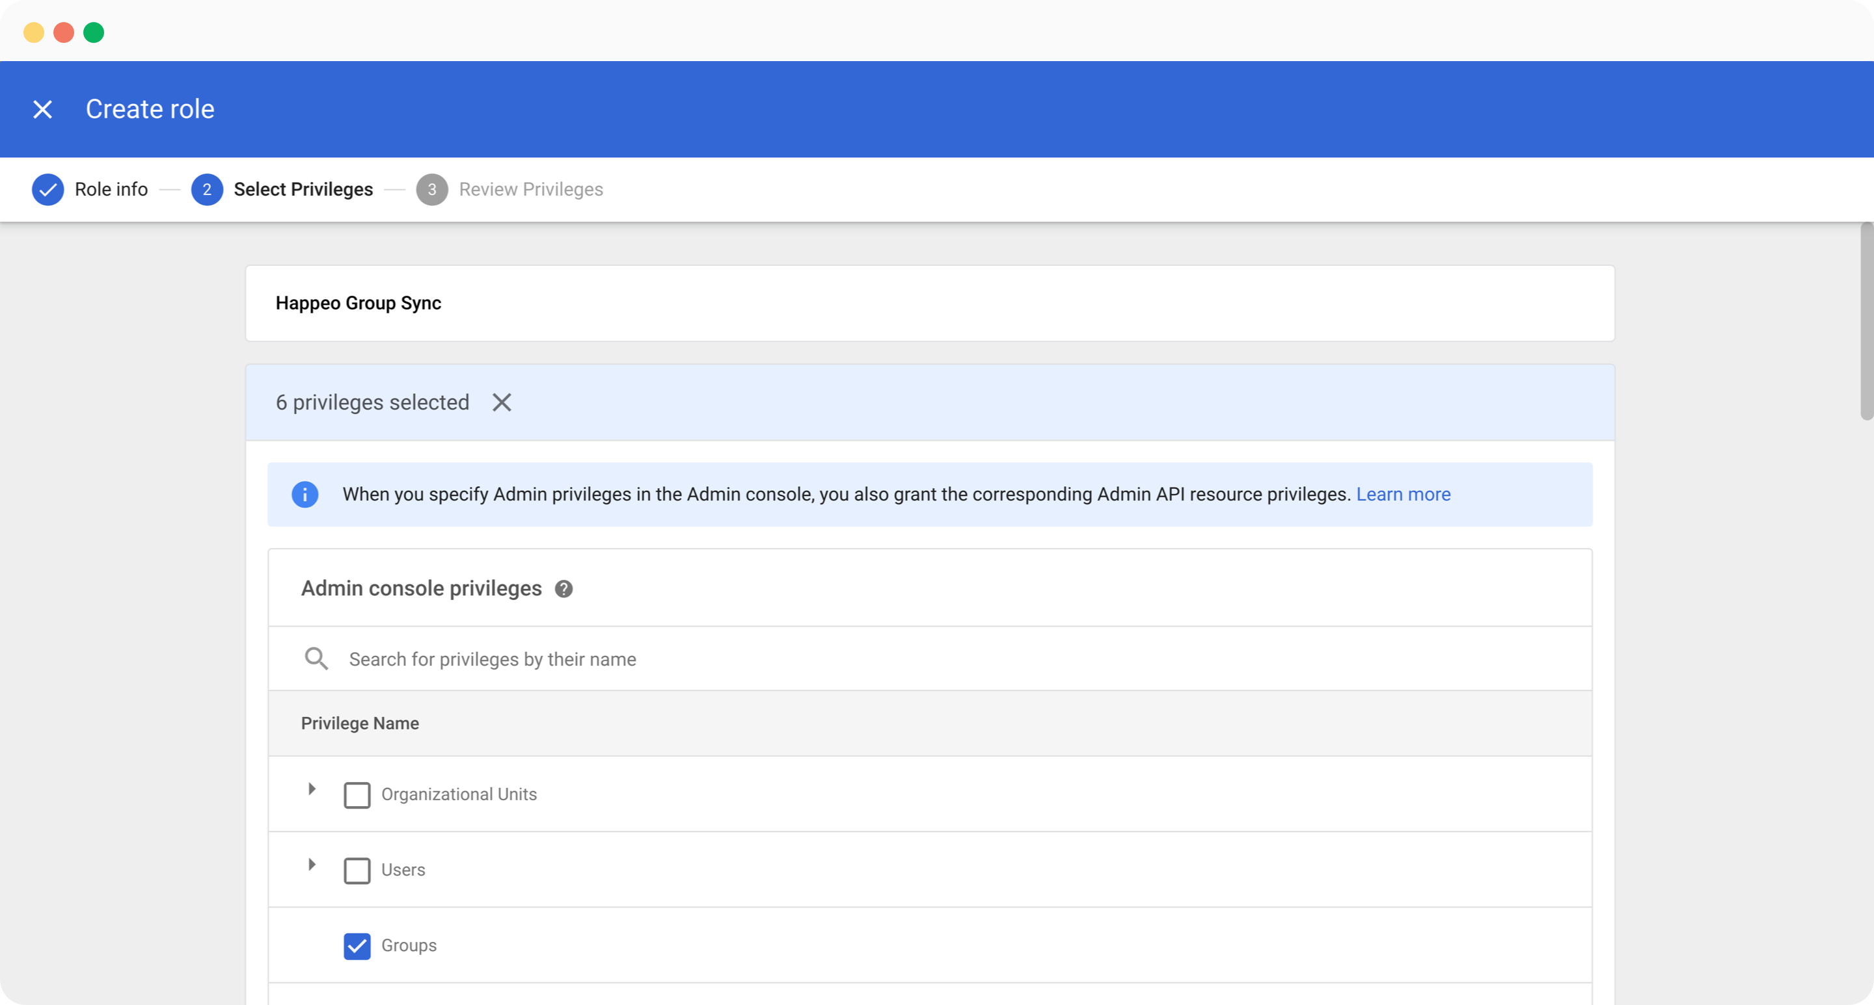
Task: Click the Create role title
Action: click(150, 109)
